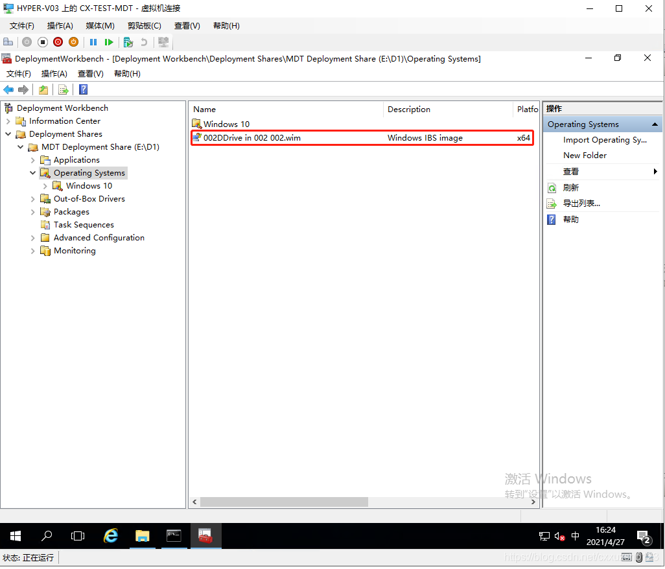Open the VM 操作(A) menu
665x569 pixels.
coord(60,26)
